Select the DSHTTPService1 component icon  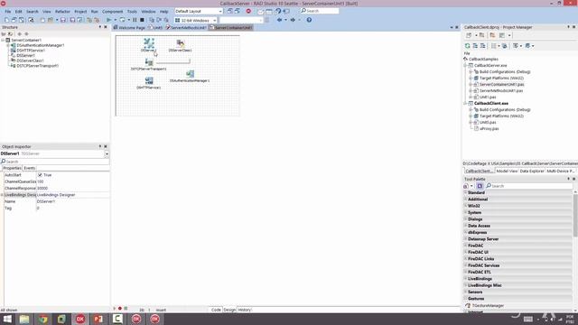click(x=149, y=80)
